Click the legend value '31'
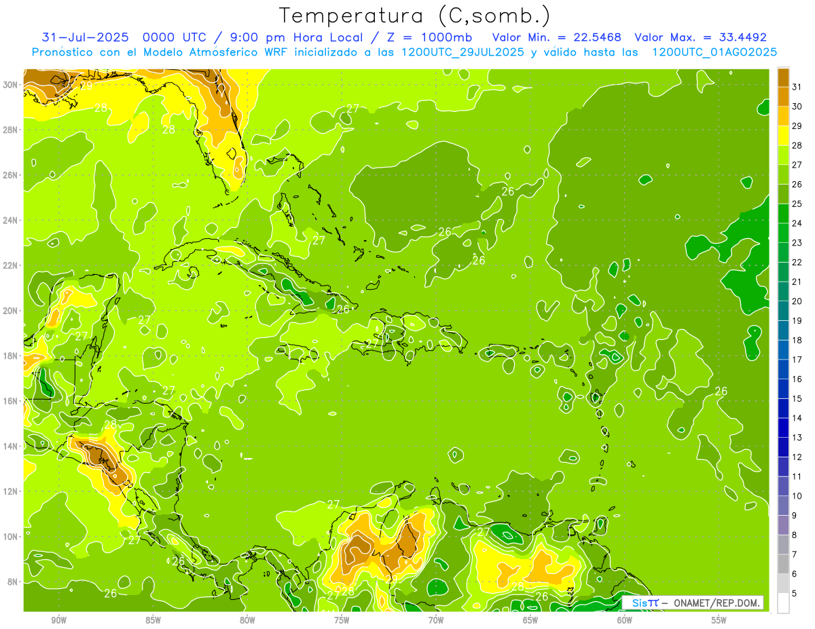Image resolution: width=815 pixels, height=629 pixels. click(x=797, y=87)
